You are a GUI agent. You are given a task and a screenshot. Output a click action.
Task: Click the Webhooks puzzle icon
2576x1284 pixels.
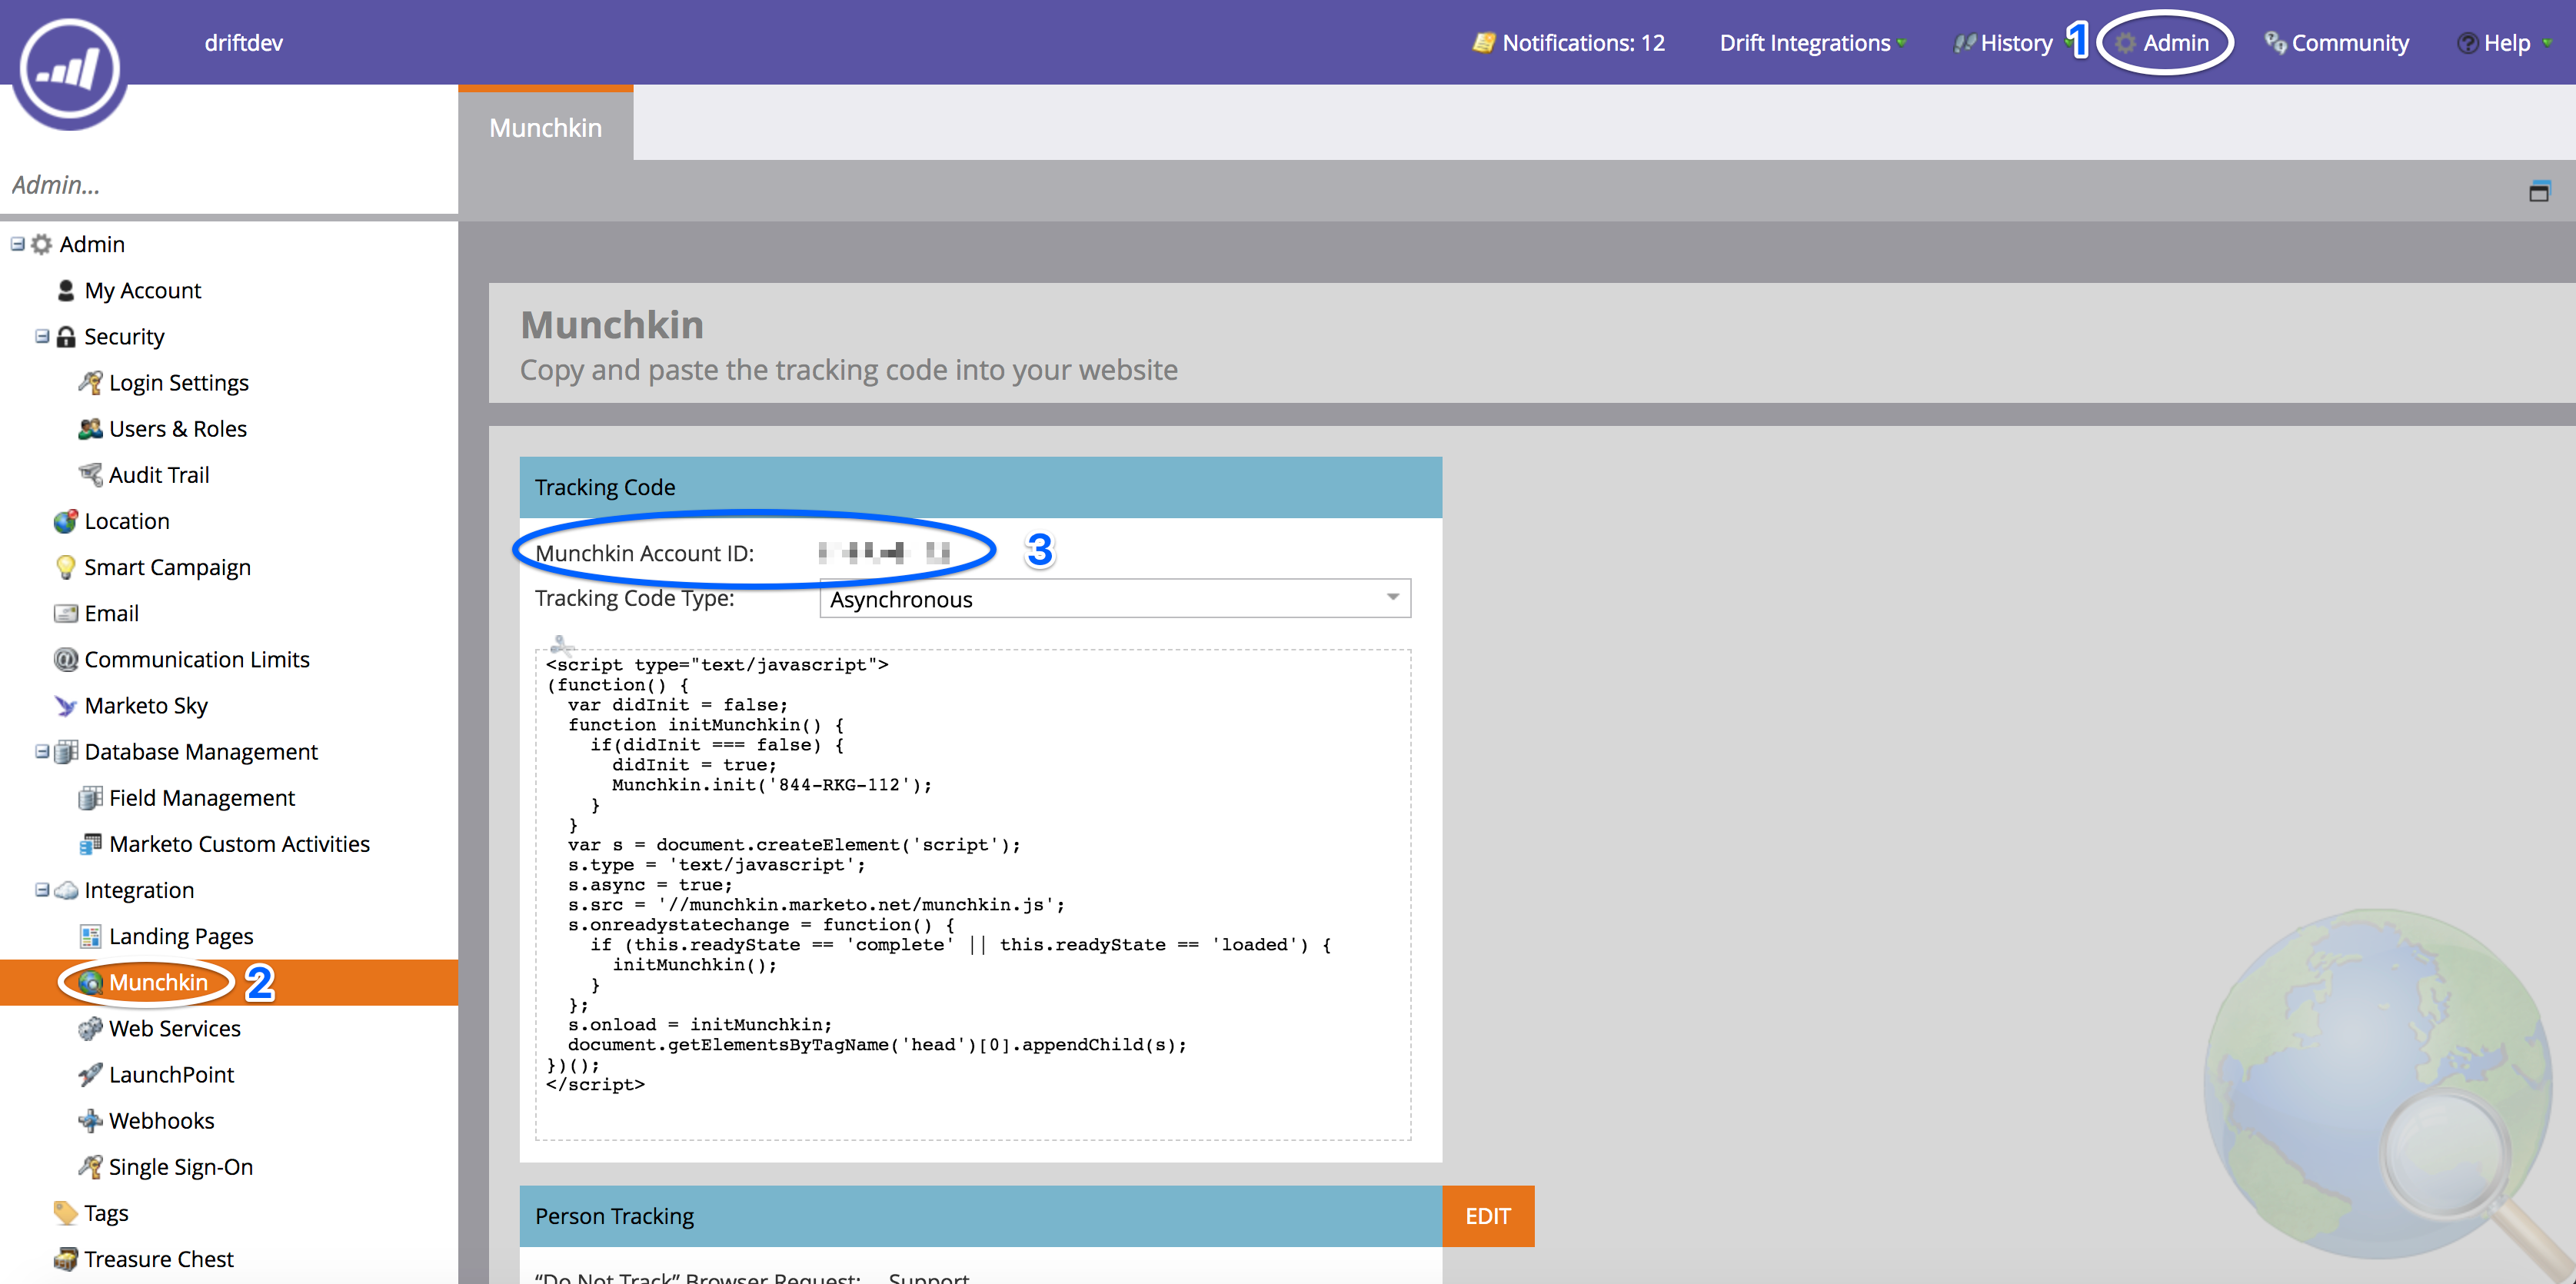(90, 1120)
